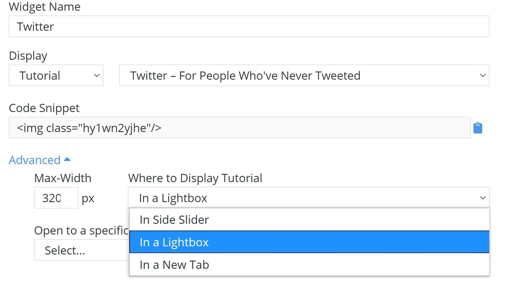
Task: Click the Tutorial option in Display
Action: click(40, 75)
